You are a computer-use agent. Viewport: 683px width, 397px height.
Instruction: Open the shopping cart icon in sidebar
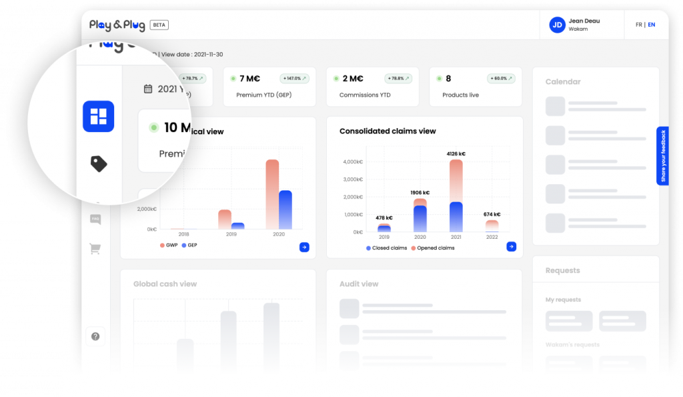tap(95, 248)
